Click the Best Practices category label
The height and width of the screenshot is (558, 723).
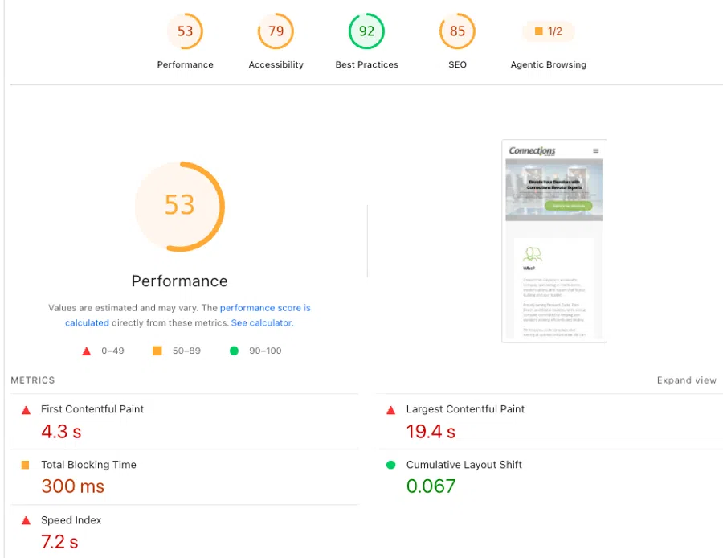click(366, 64)
